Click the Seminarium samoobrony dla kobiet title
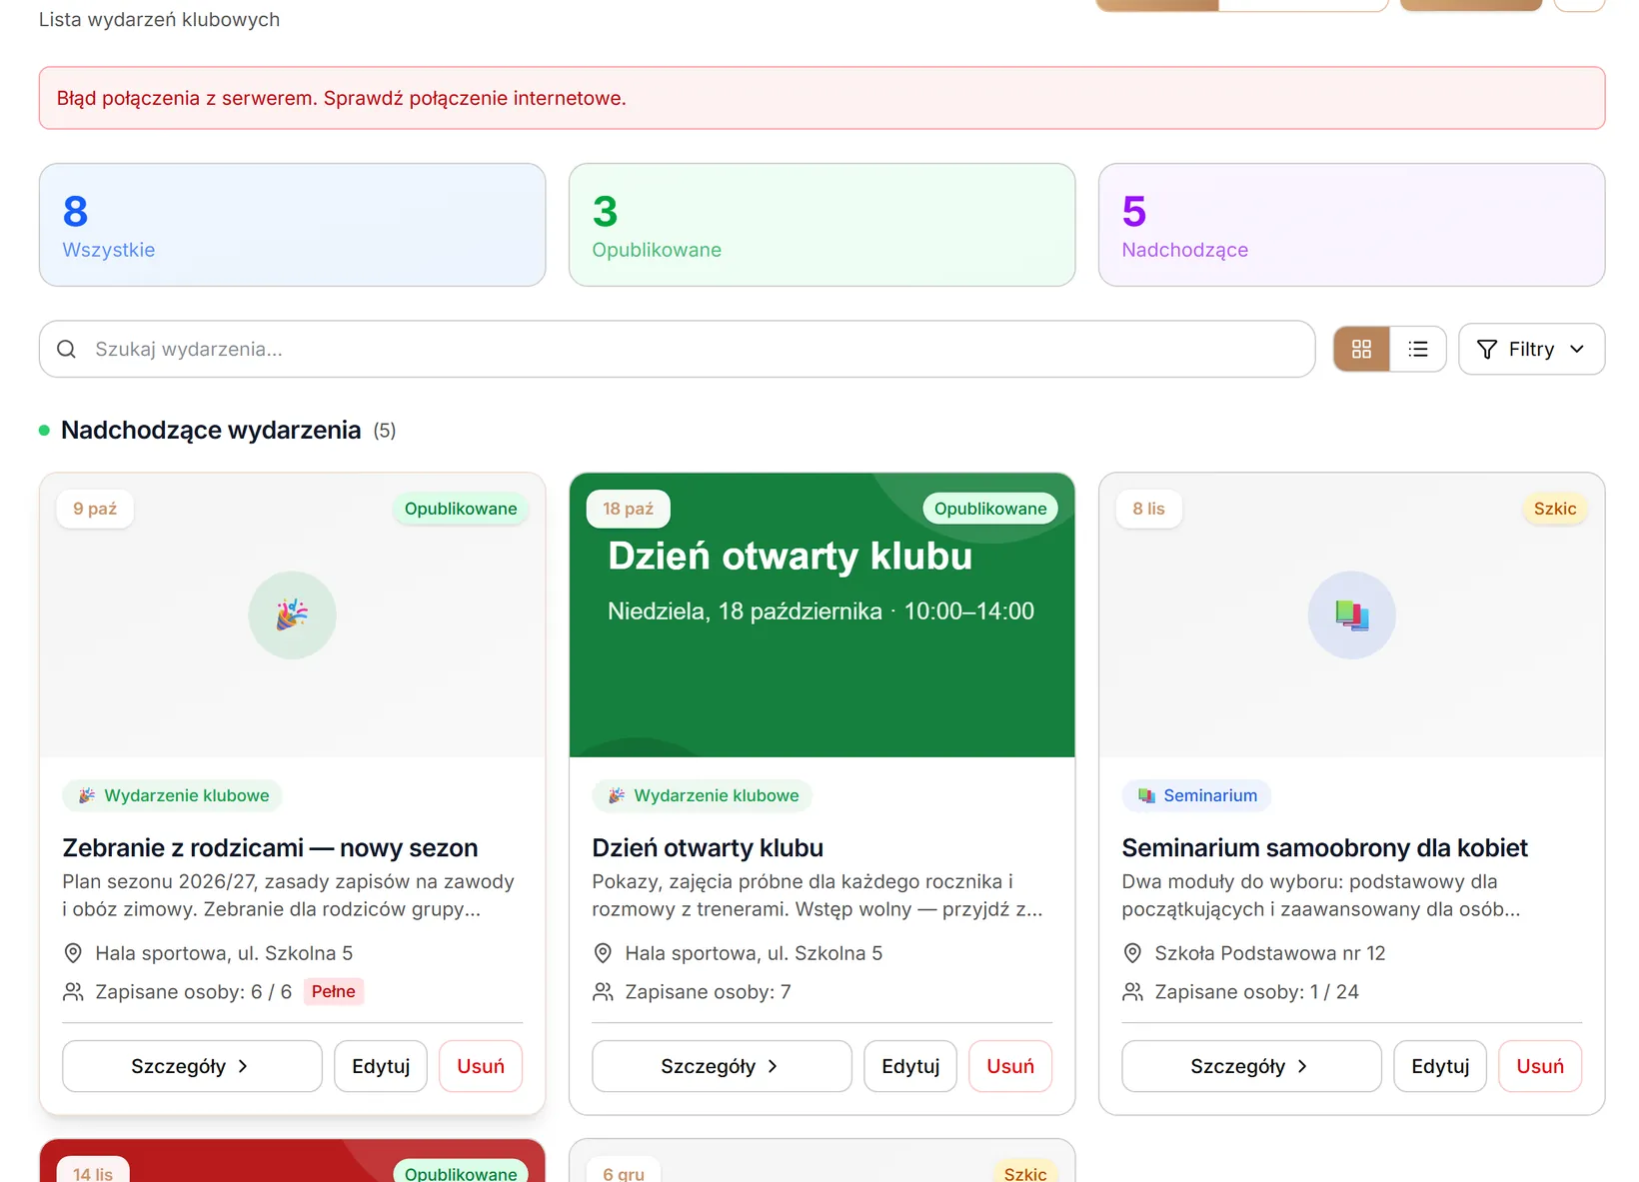Viewport: 1639px width, 1182px height. pyautogui.click(x=1324, y=847)
